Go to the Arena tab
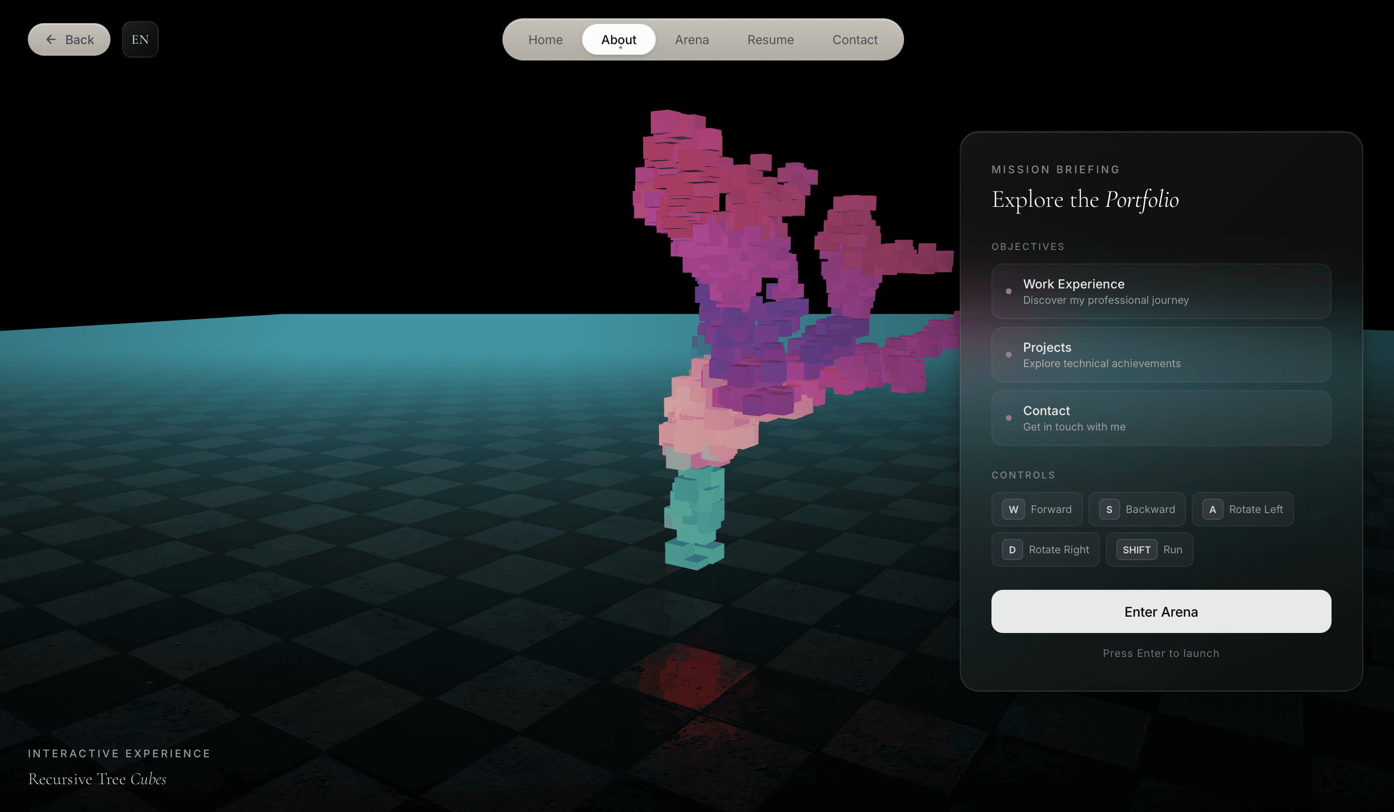The width and height of the screenshot is (1394, 812). tap(691, 39)
